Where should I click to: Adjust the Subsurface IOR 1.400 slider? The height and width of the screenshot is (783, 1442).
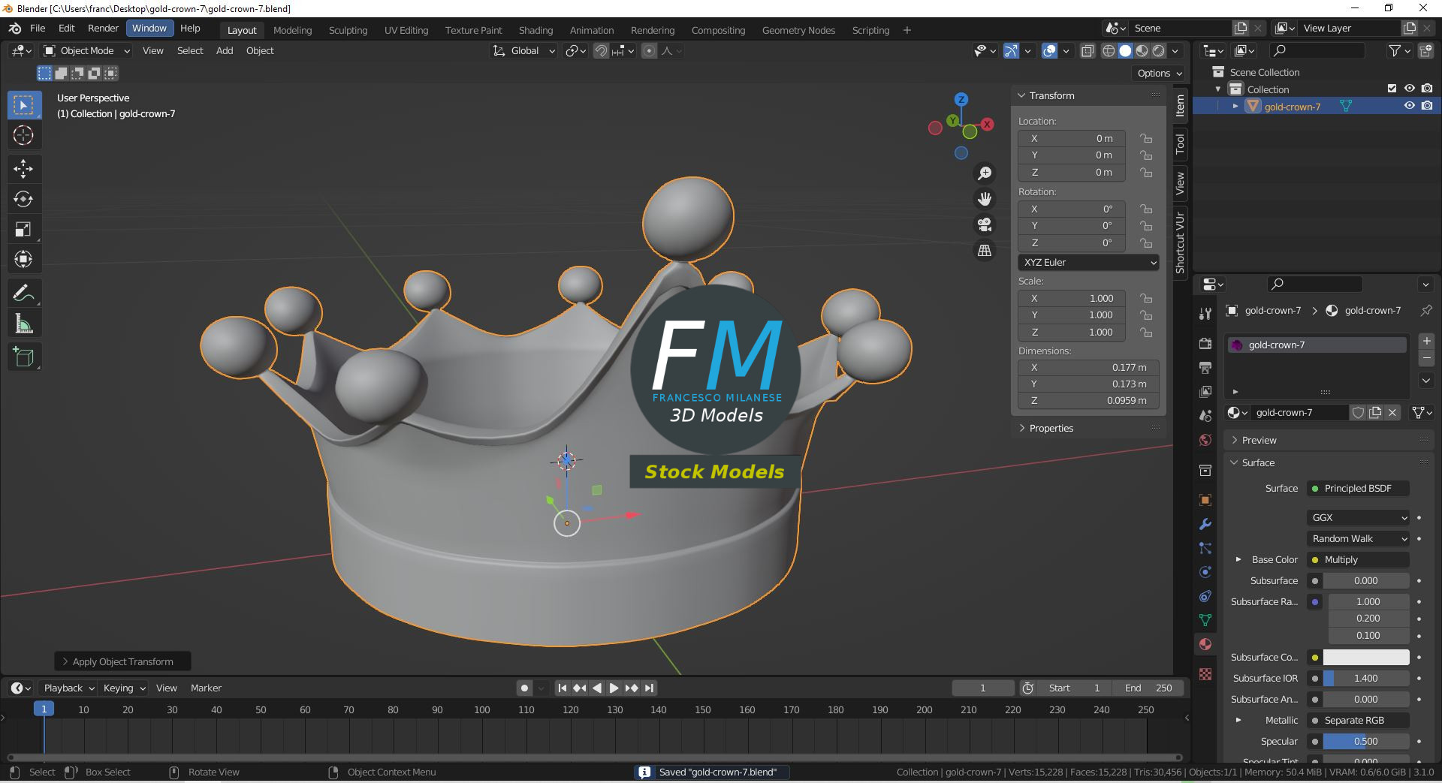1366,678
